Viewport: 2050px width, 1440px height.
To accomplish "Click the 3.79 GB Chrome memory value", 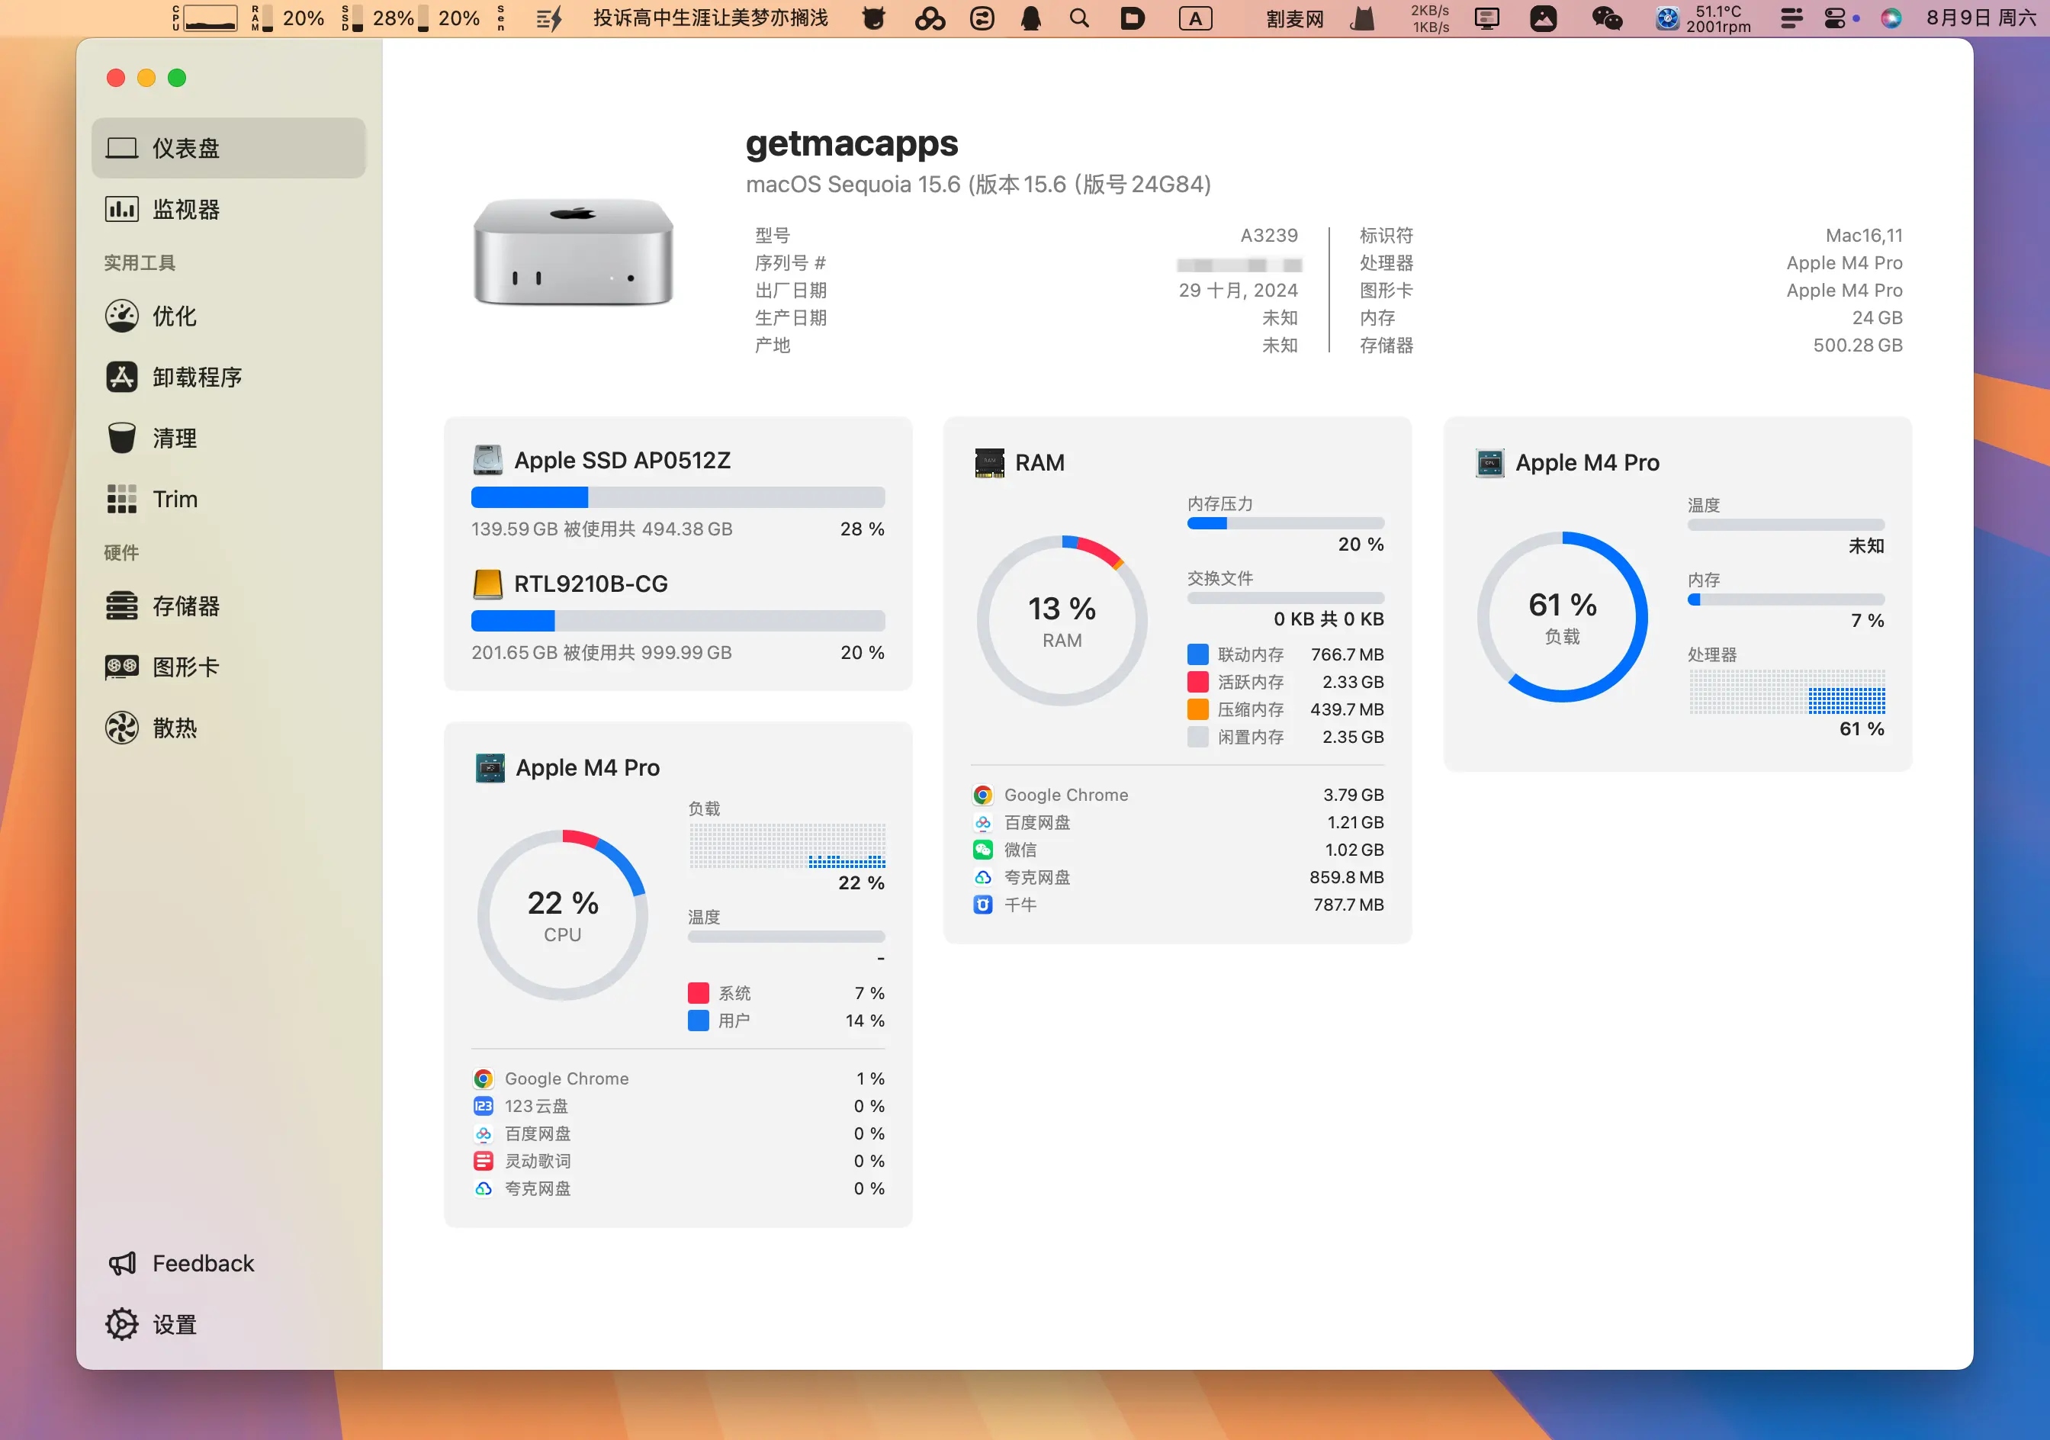I will [1354, 796].
